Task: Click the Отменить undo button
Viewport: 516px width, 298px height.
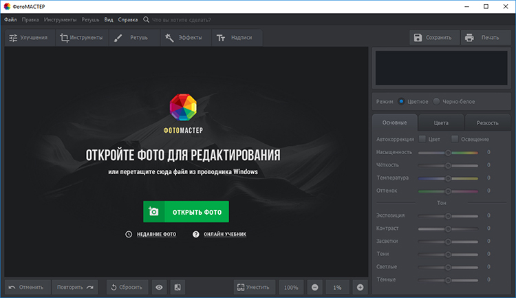Action: (x=26, y=287)
